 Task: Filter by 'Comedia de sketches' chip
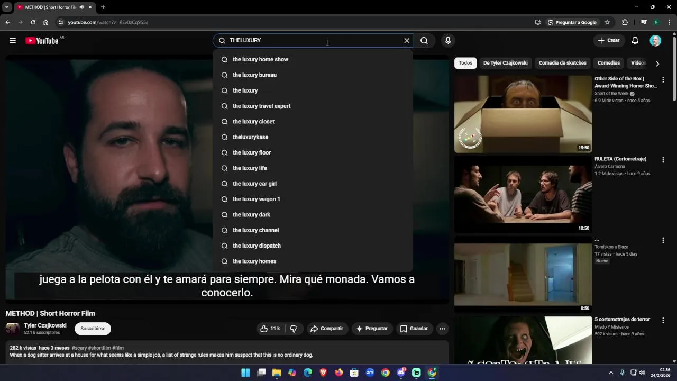(x=562, y=63)
